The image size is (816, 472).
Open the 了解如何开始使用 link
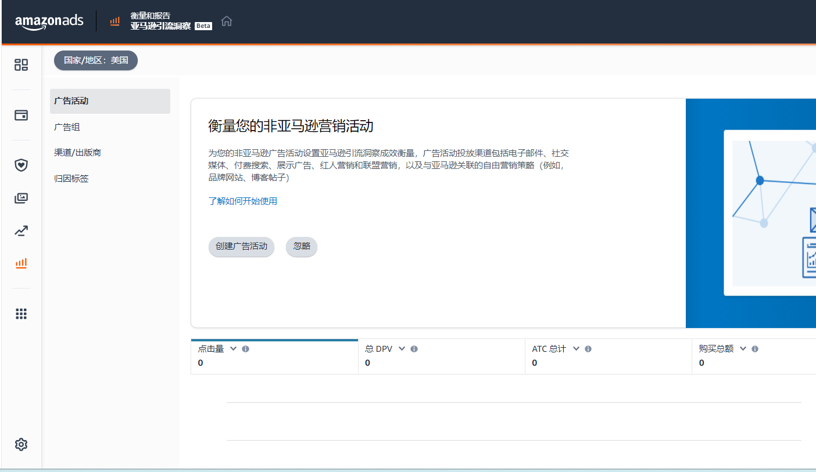(x=242, y=201)
